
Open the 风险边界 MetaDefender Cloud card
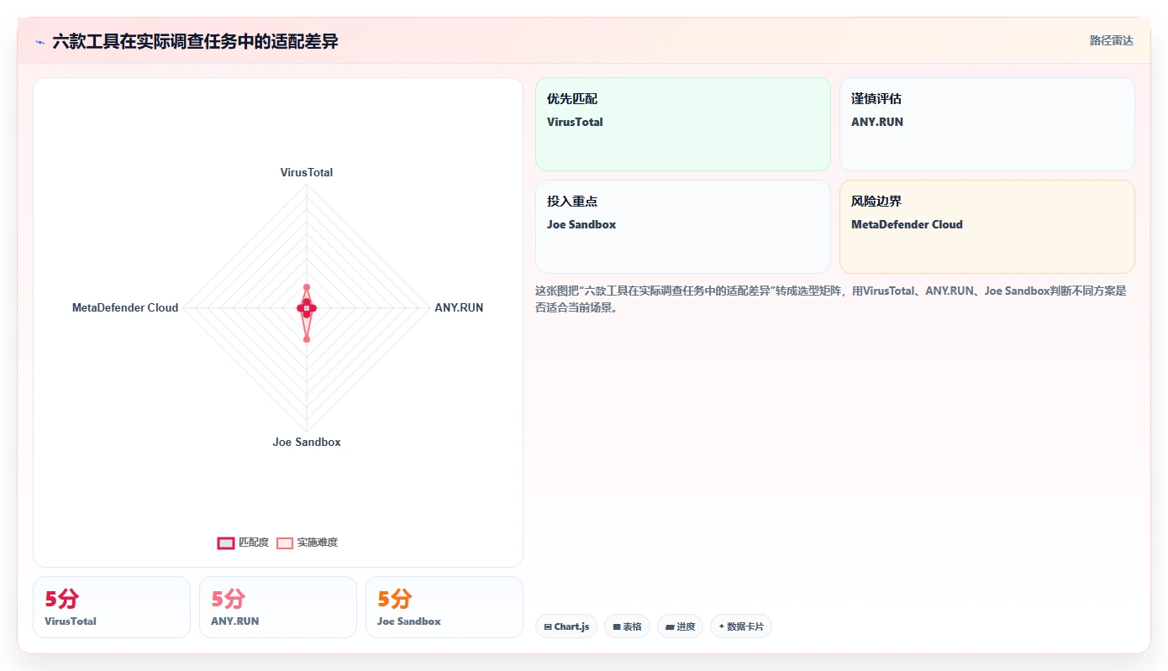pyautogui.click(x=987, y=227)
